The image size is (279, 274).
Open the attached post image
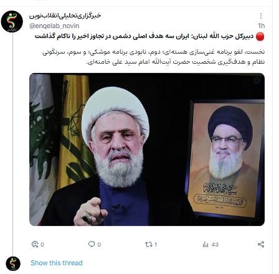click(x=147, y=149)
